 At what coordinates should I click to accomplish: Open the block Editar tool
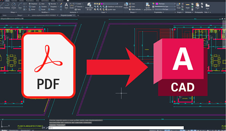pyautogui.click(x=132, y=7)
